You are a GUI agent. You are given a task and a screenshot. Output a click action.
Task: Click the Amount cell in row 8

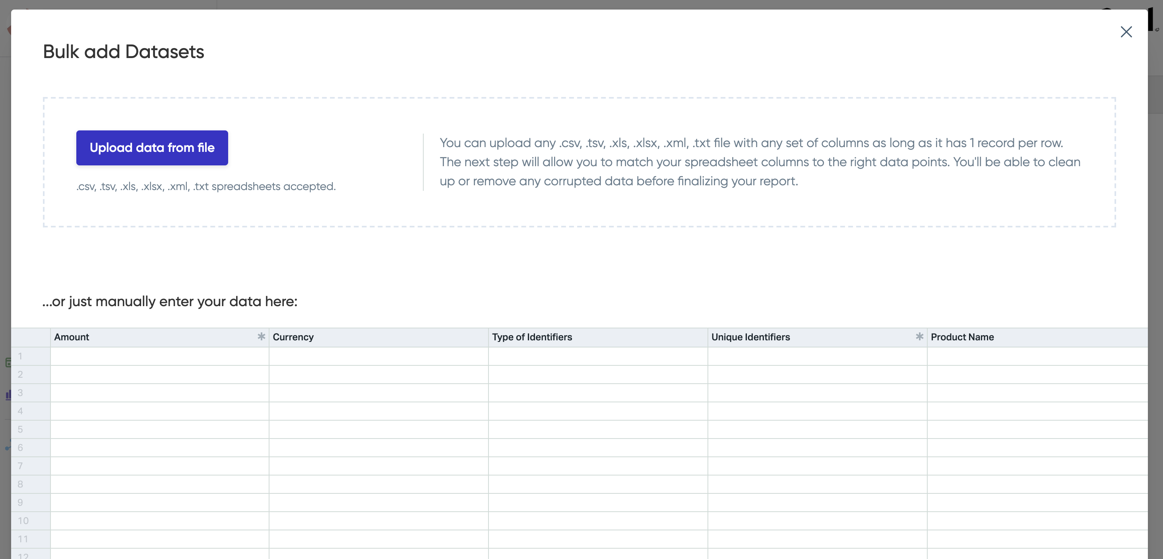pos(159,484)
